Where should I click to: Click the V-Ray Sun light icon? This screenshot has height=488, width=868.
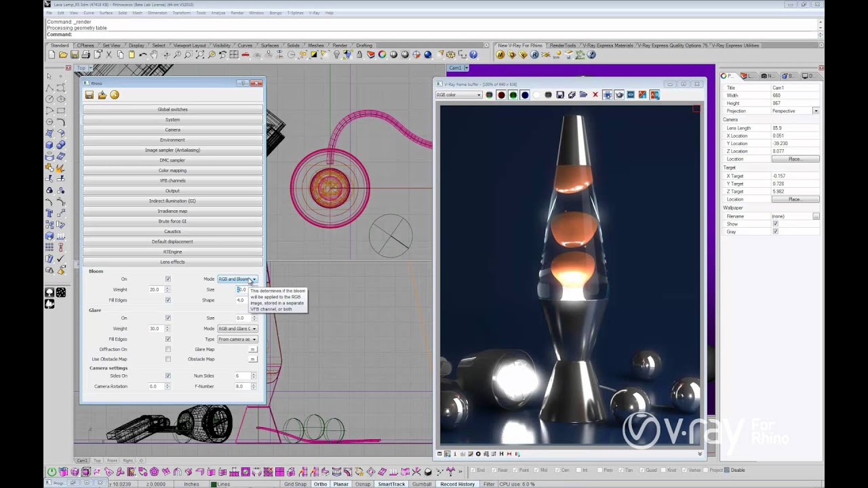pos(557,55)
